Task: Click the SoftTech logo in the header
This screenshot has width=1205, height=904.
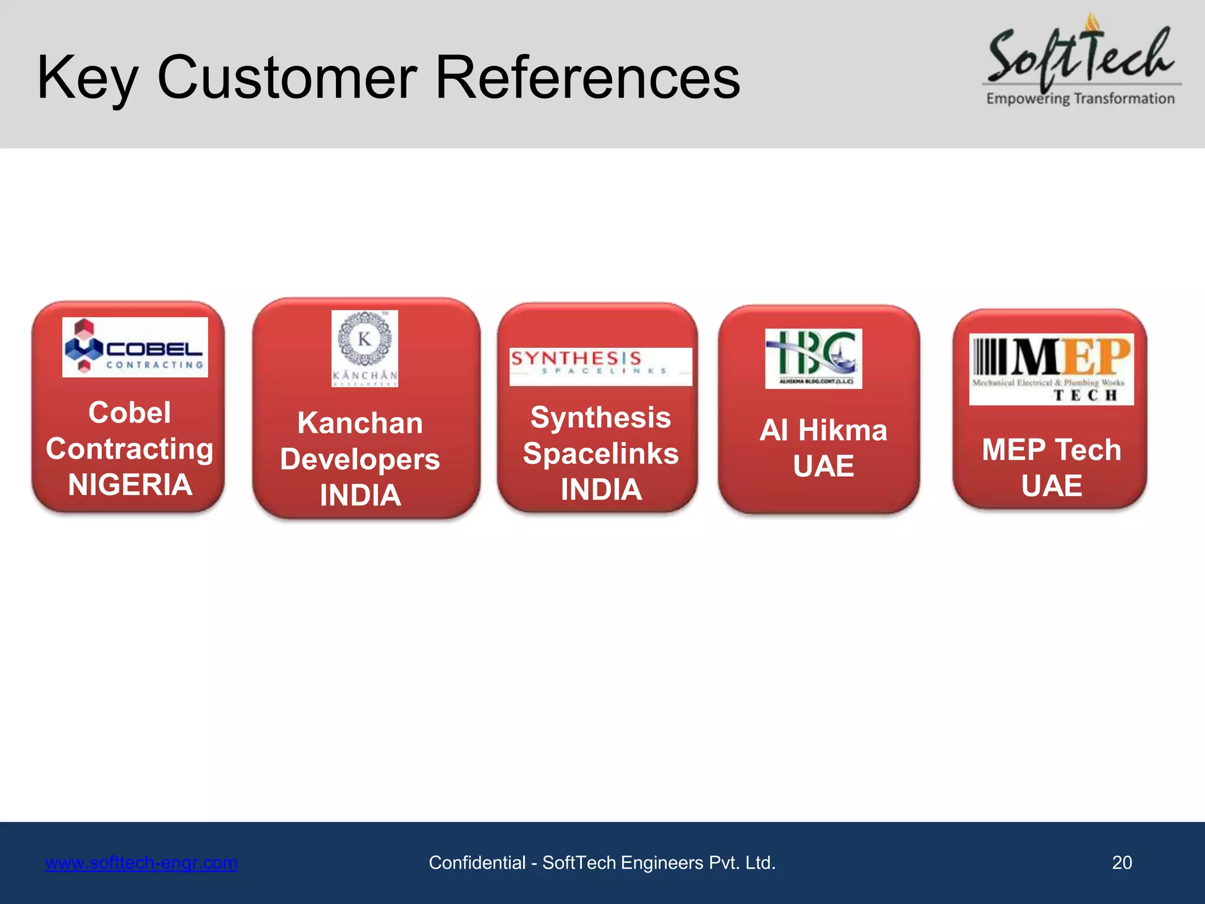Action: [1081, 59]
